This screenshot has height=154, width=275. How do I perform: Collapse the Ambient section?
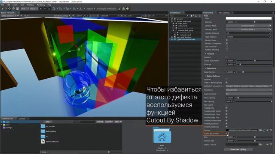(x=205, y=54)
